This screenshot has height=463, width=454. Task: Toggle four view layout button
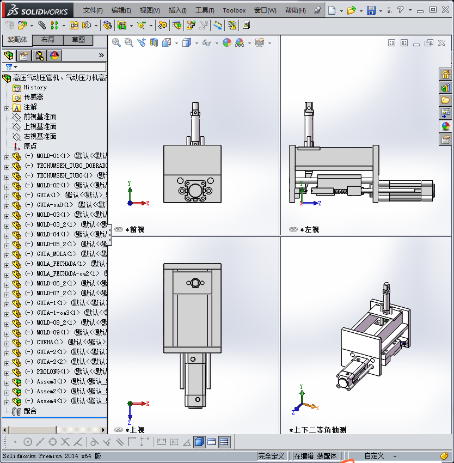(x=224, y=442)
